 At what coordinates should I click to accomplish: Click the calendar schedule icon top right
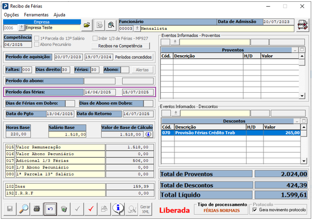click(303, 25)
